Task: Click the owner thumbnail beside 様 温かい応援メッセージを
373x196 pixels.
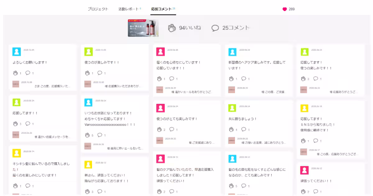Action: [x=16, y=135]
